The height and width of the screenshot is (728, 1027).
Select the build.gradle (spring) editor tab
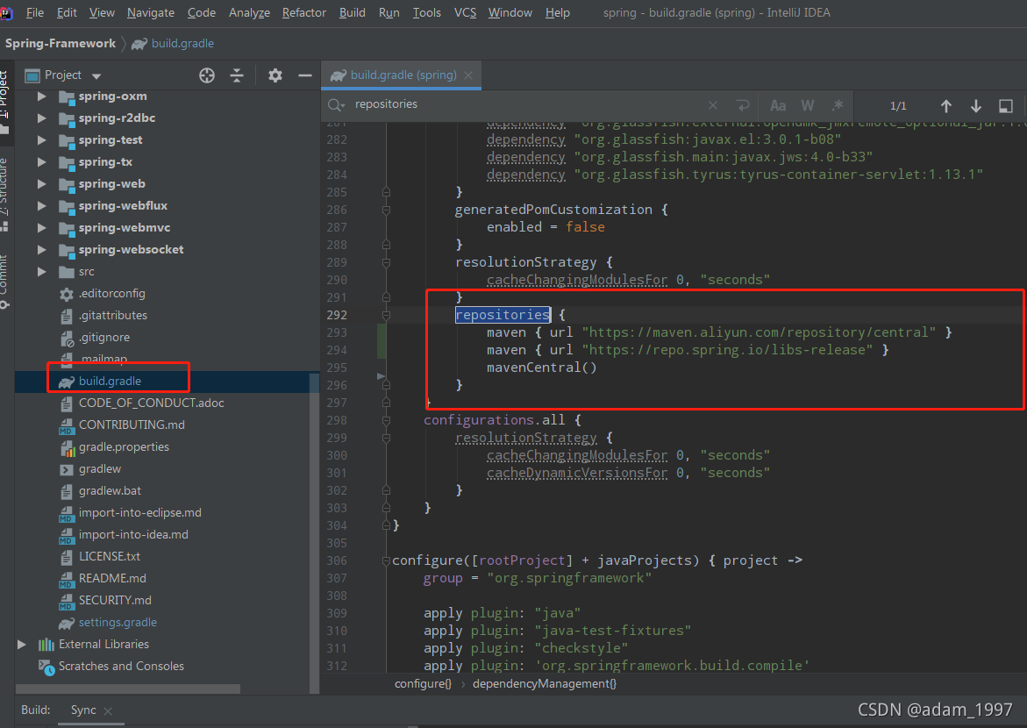(x=402, y=75)
